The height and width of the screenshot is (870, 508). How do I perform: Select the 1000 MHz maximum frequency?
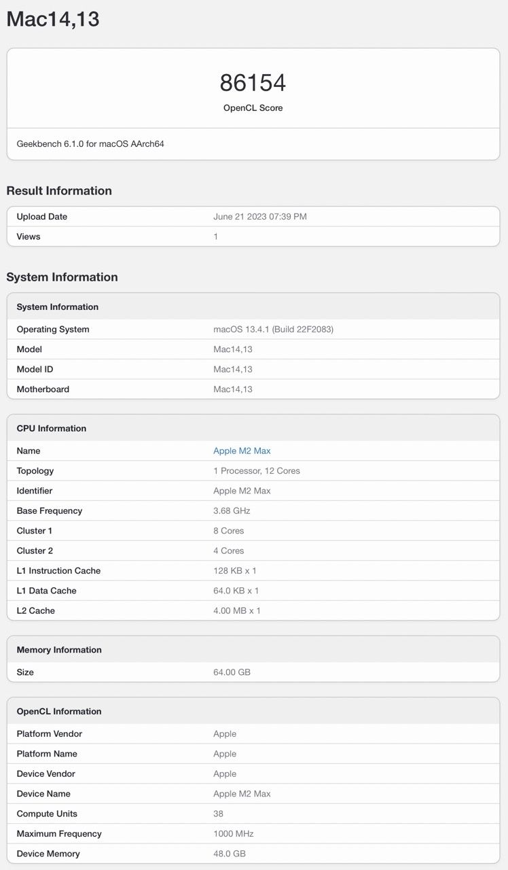pyautogui.click(x=234, y=834)
